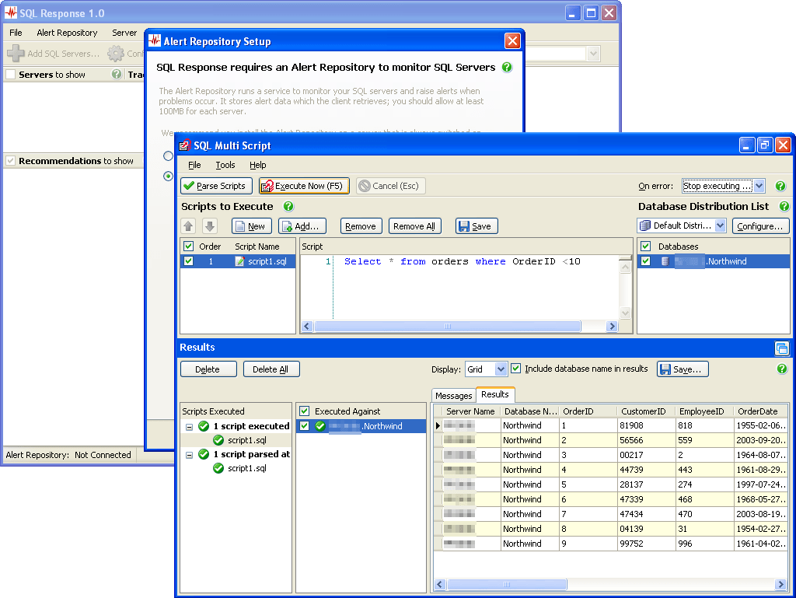This screenshot has width=796, height=598.
Task: Click the Save... results button
Action: 683,369
